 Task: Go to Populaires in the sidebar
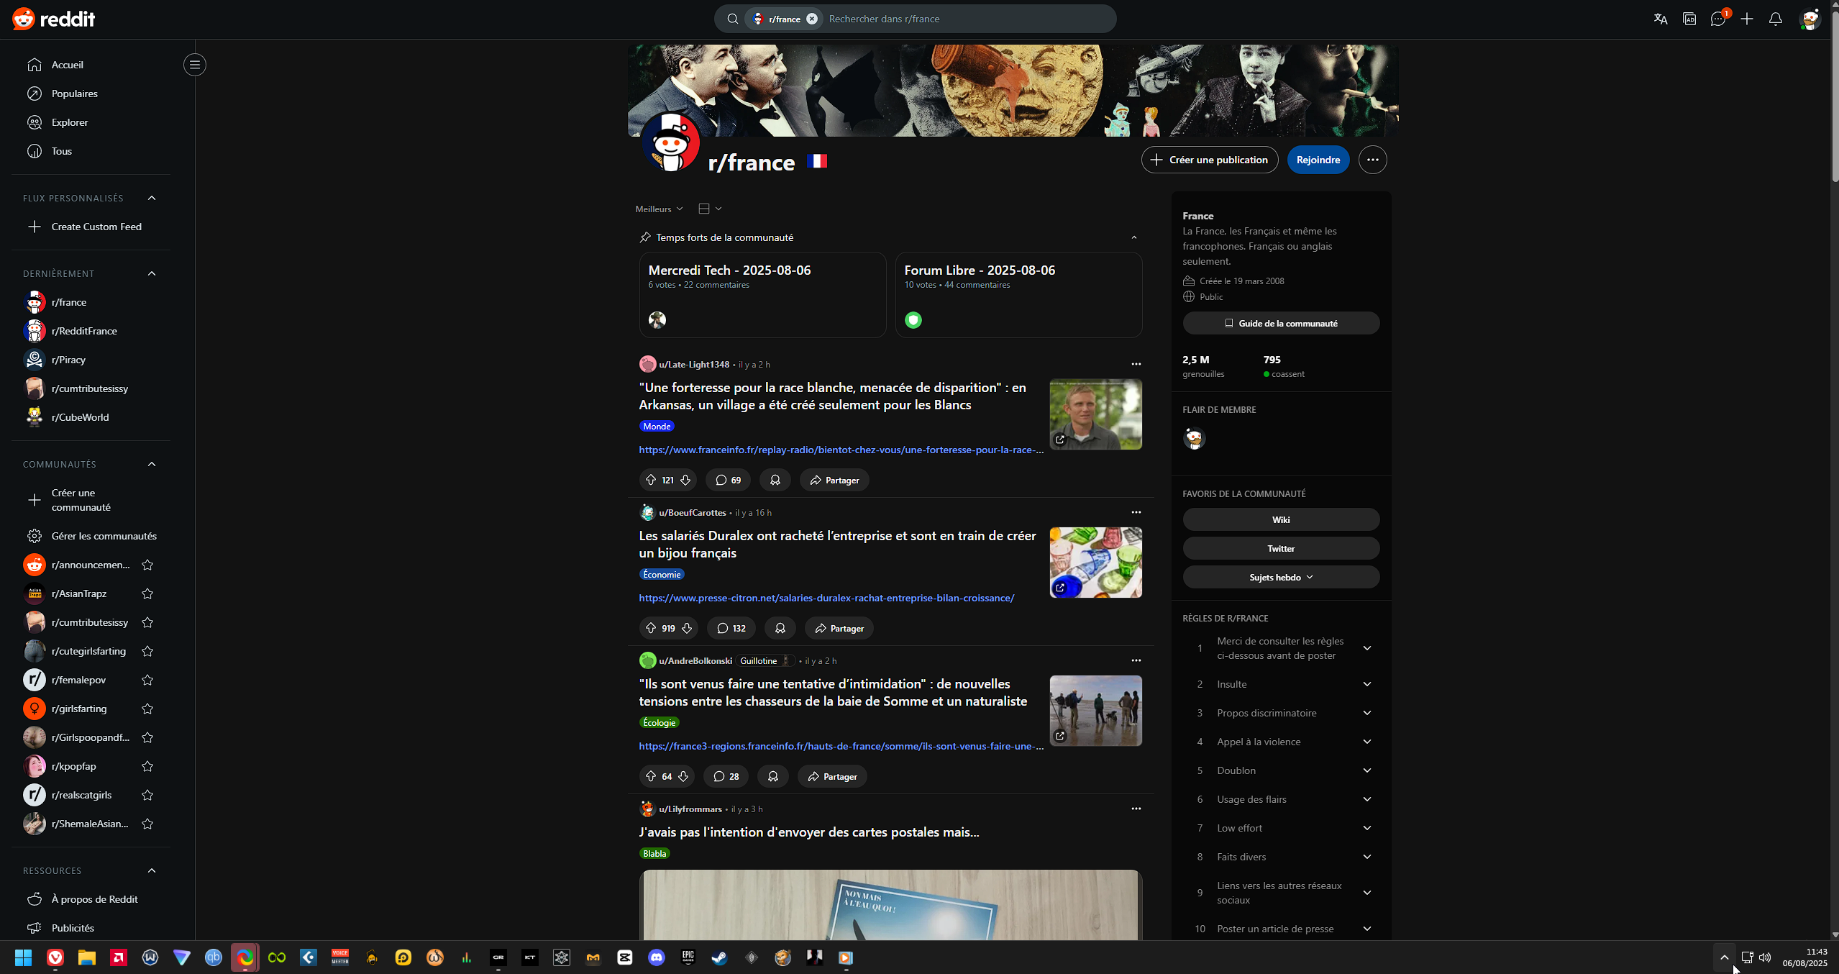[74, 94]
